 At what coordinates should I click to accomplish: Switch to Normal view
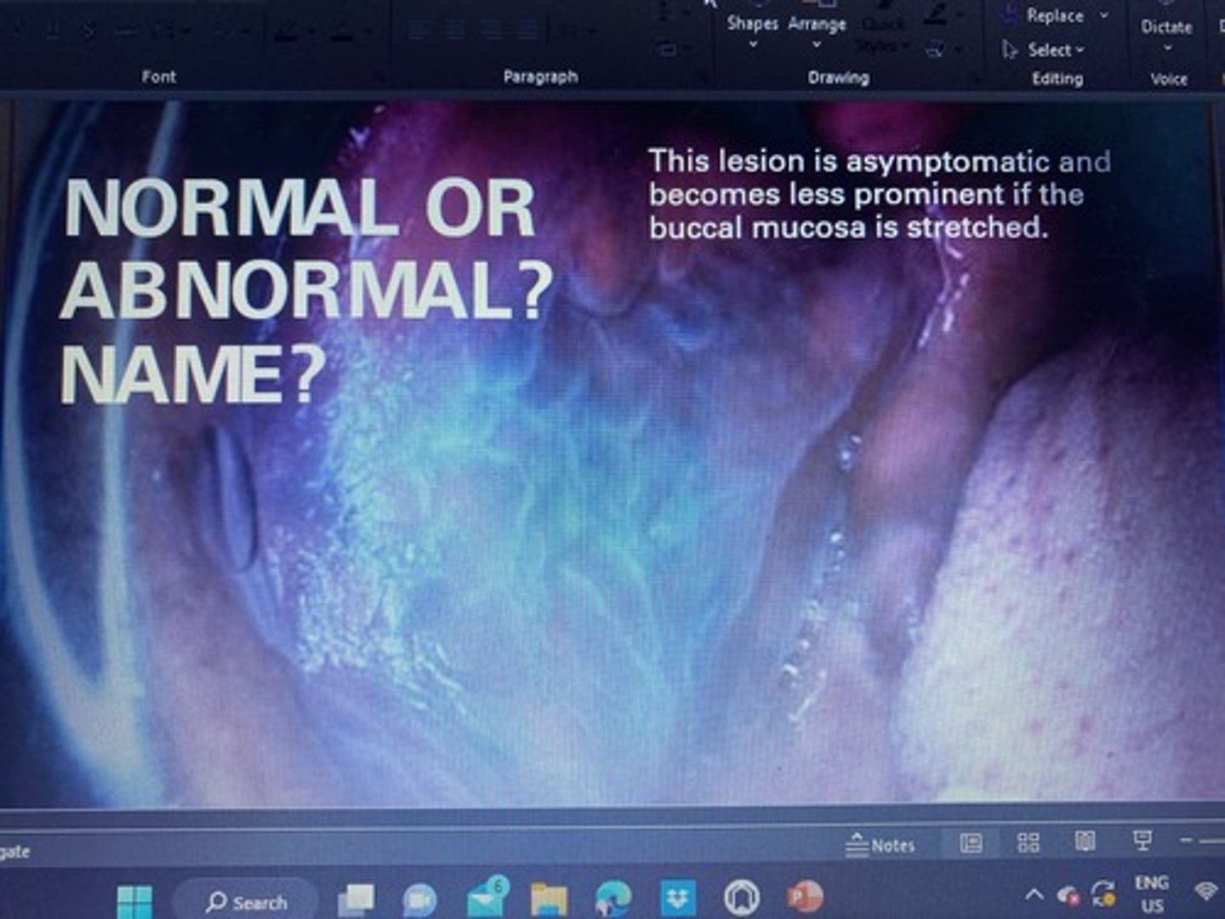[x=971, y=843]
